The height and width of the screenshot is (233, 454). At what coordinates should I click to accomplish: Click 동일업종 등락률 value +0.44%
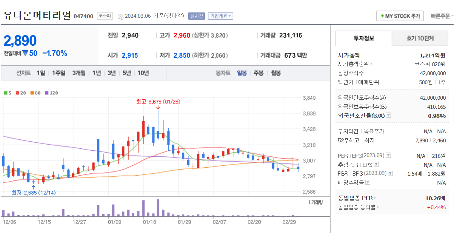436,207
